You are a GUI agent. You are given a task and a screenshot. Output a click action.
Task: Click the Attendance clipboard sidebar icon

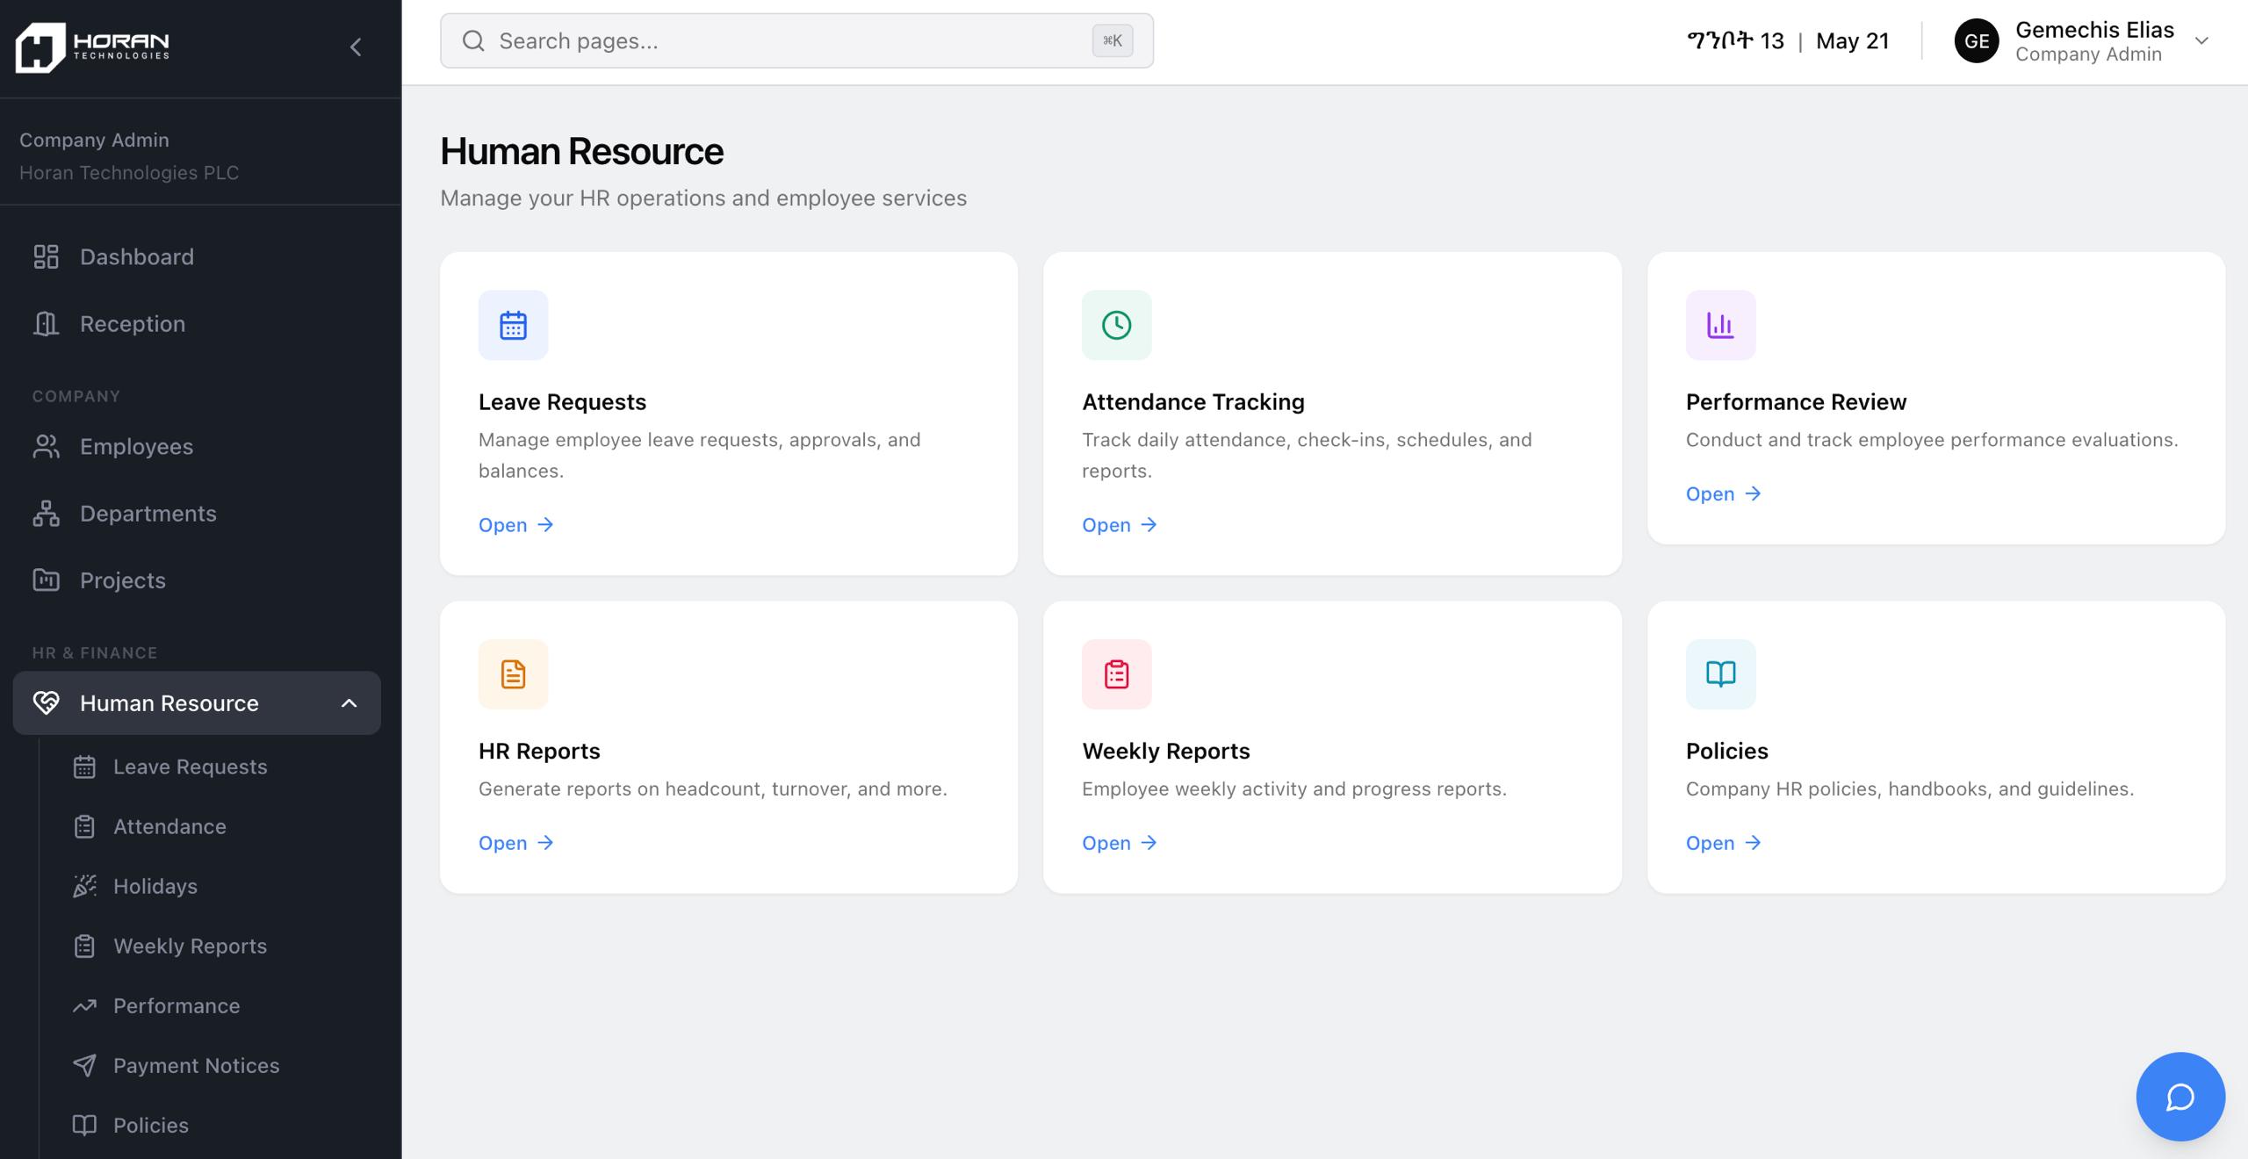[84, 827]
